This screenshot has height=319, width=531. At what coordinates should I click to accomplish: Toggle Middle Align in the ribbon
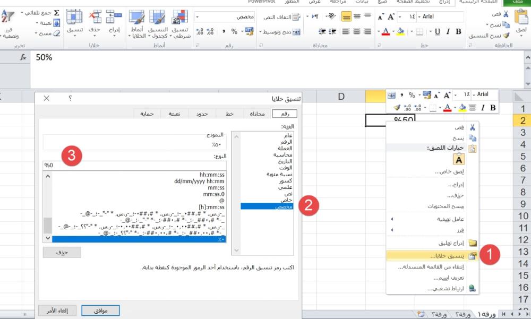coord(357,16)
